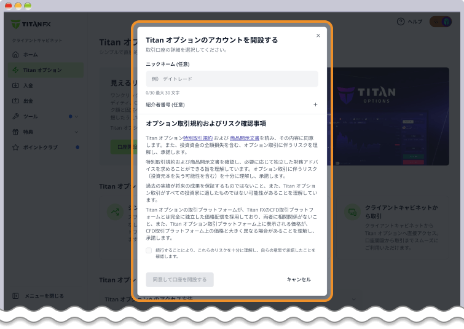Expand the ツール chevron

pyautogui.click(x=77, y=116)
